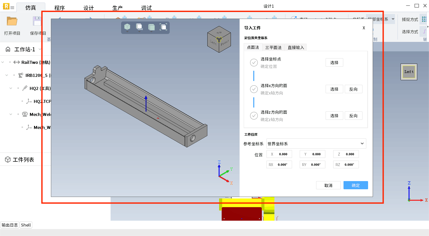Toggle the 选择坐标点 step check circle
Viewport: 429px width, 236px height.
click(x=254, y=63)
